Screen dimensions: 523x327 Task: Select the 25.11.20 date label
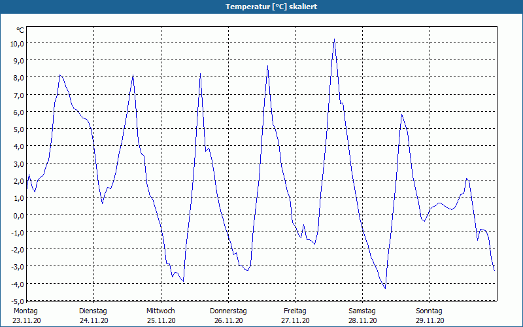161,320
